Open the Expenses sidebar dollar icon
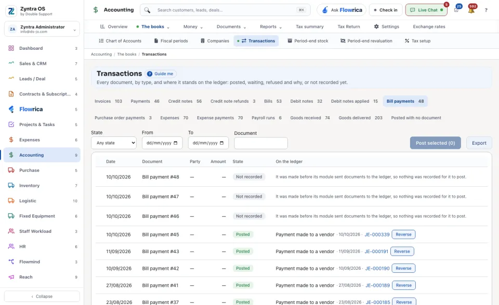 point(11,140)
